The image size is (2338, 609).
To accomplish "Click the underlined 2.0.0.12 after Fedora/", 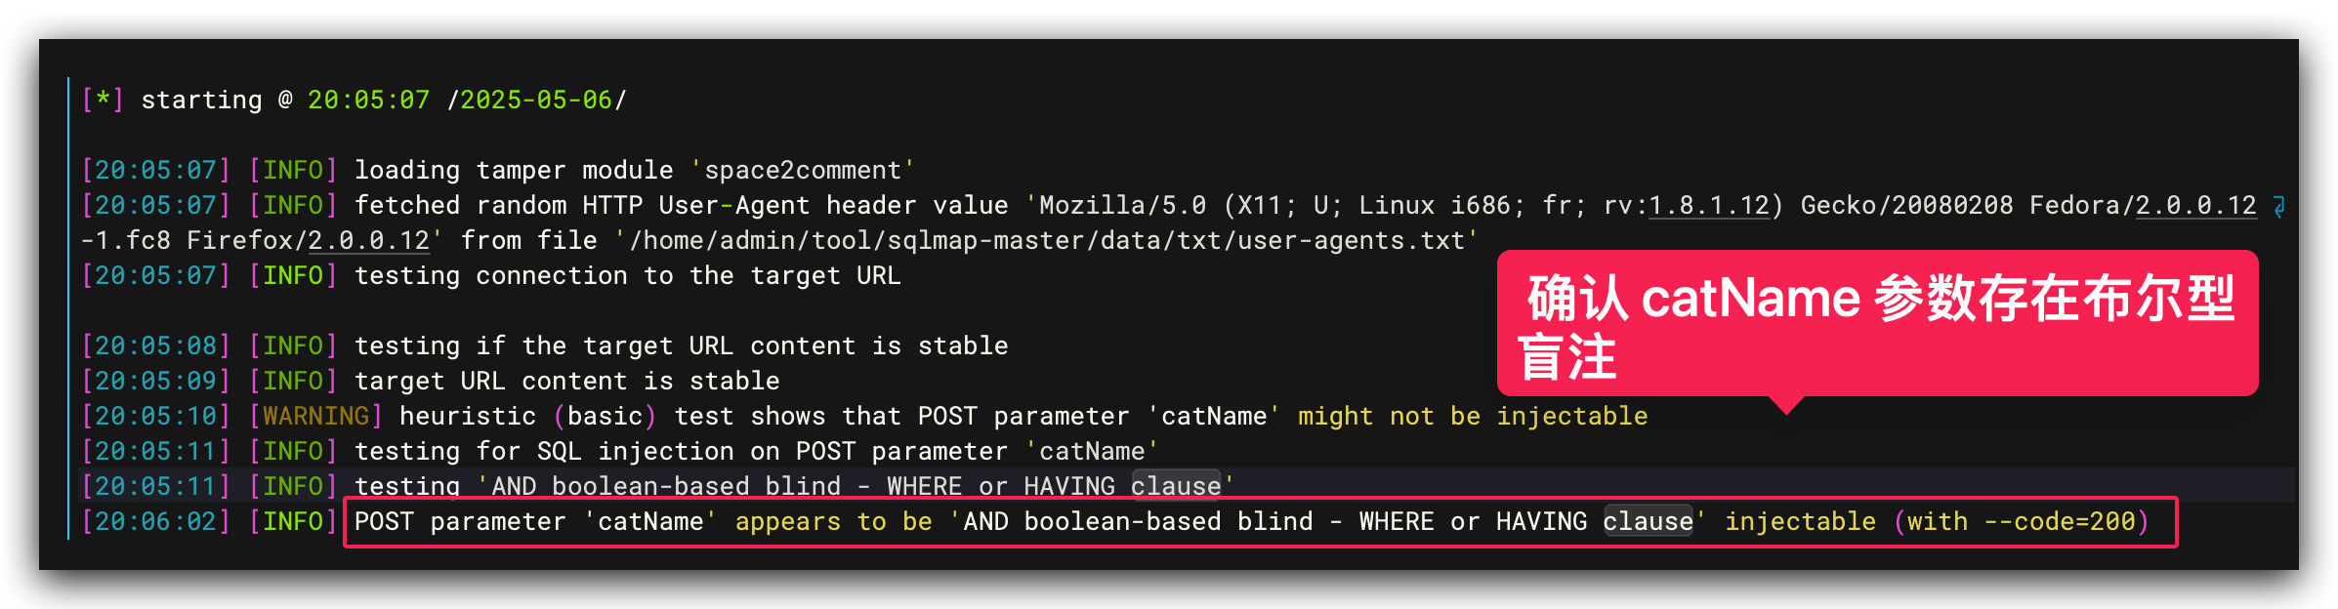I will click(x=2195, y=206).
